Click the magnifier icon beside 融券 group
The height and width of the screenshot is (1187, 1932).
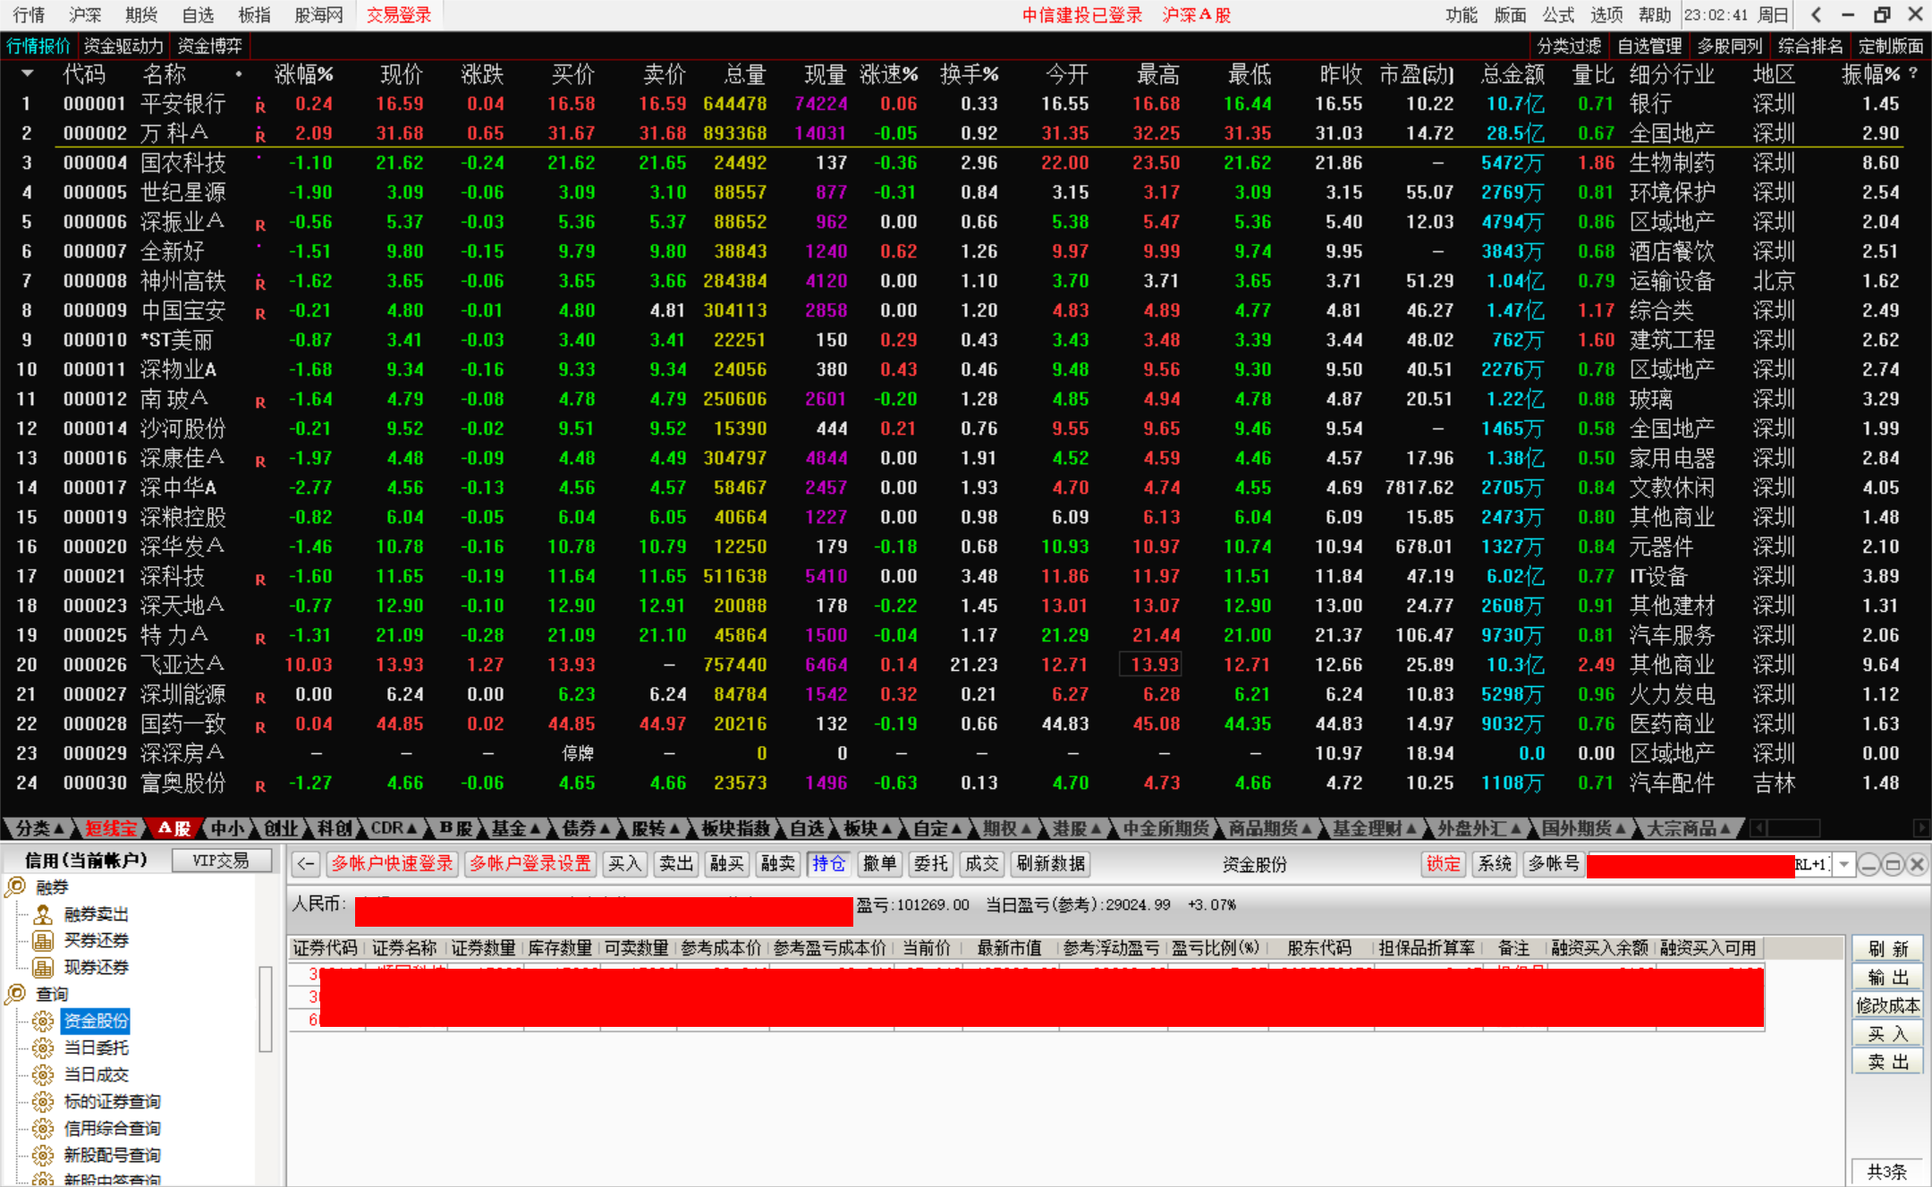[x=15, y=886]
